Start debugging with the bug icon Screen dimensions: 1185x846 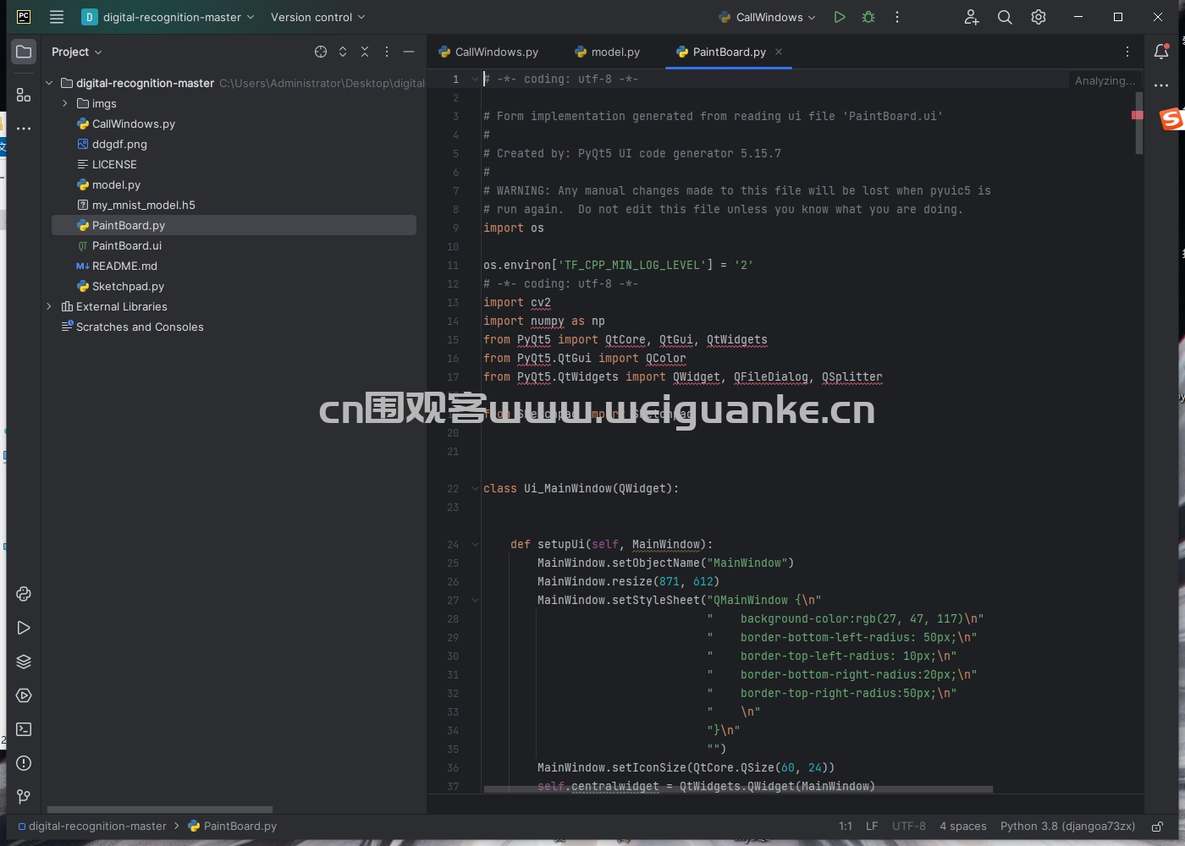tap(868, 17)
